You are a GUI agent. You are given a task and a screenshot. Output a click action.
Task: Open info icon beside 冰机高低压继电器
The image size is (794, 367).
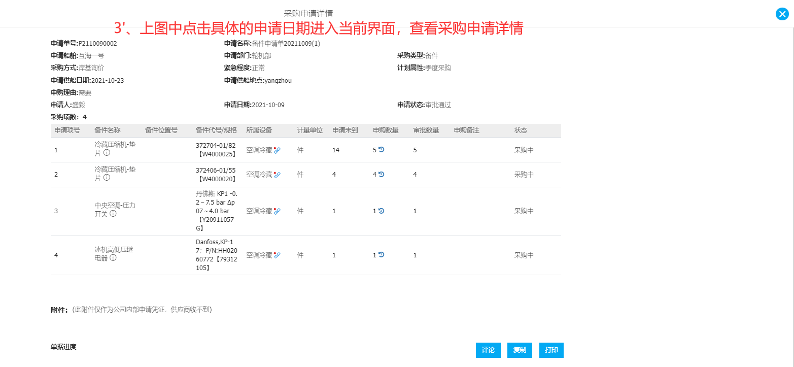pos(113,258)
